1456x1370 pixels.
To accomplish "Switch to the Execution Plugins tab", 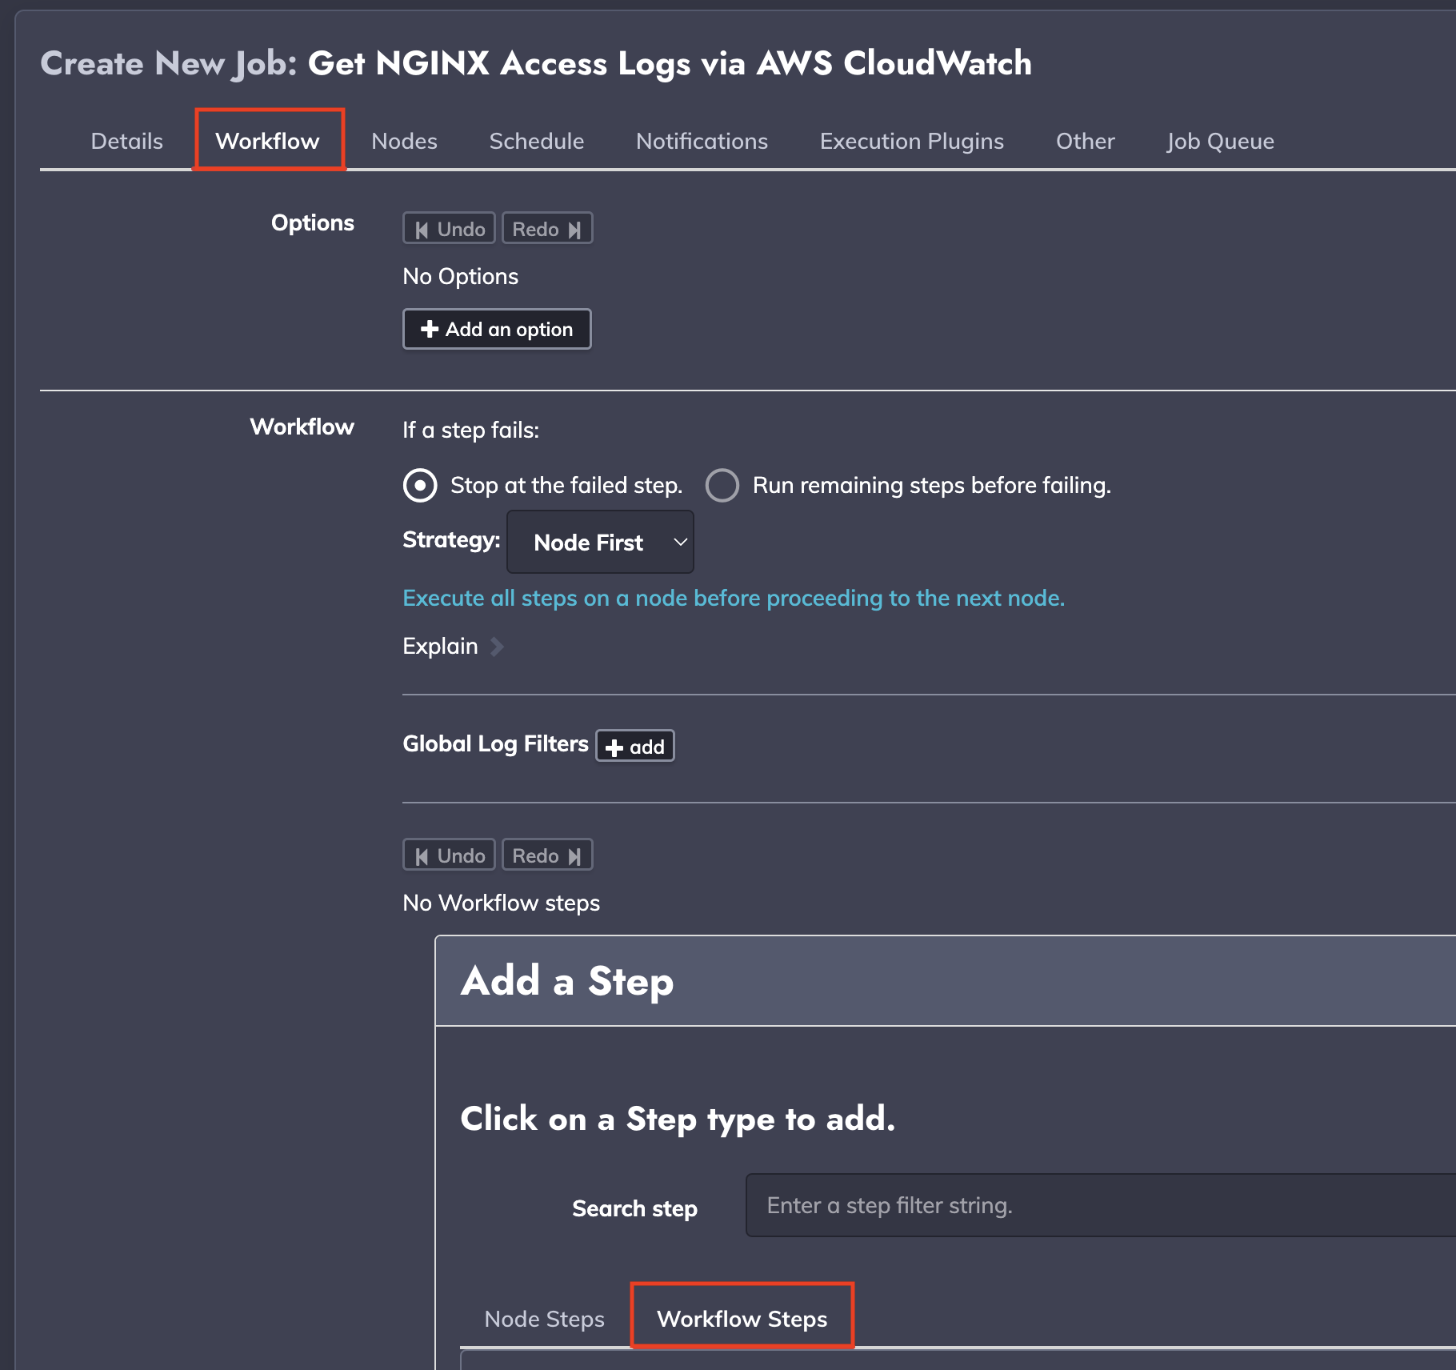I will [x=911, y=141].
